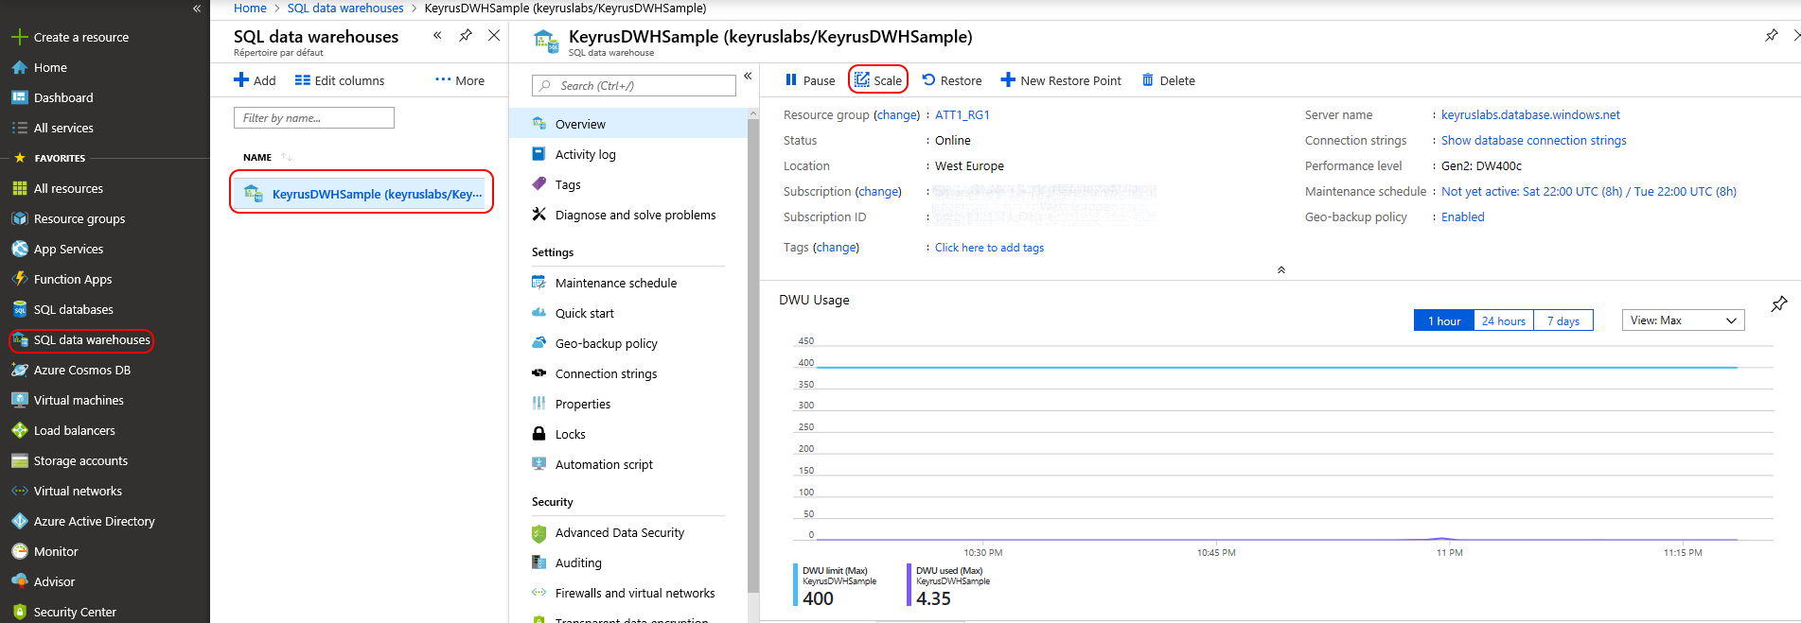
Task: Pin the DWU Usage chart to dashboard
Action: point(1779,303)
